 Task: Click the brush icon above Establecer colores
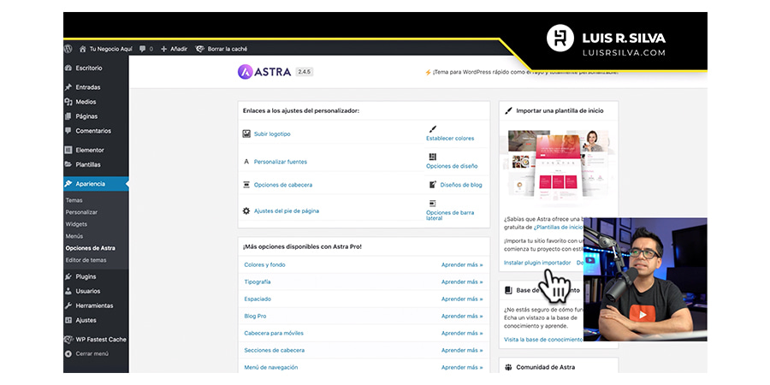pos(432,129)
